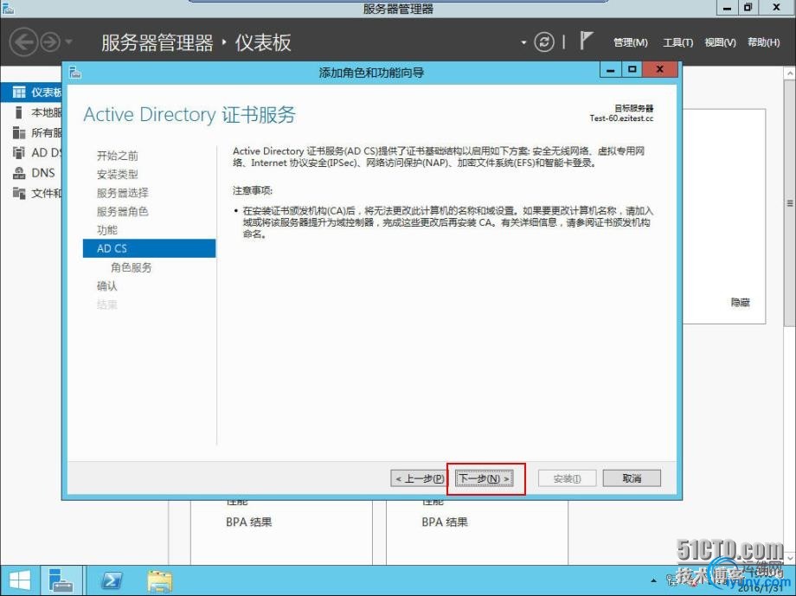Select AD CS wizard step
Viewport: 796px width, 596px height.
pos(149,248)
